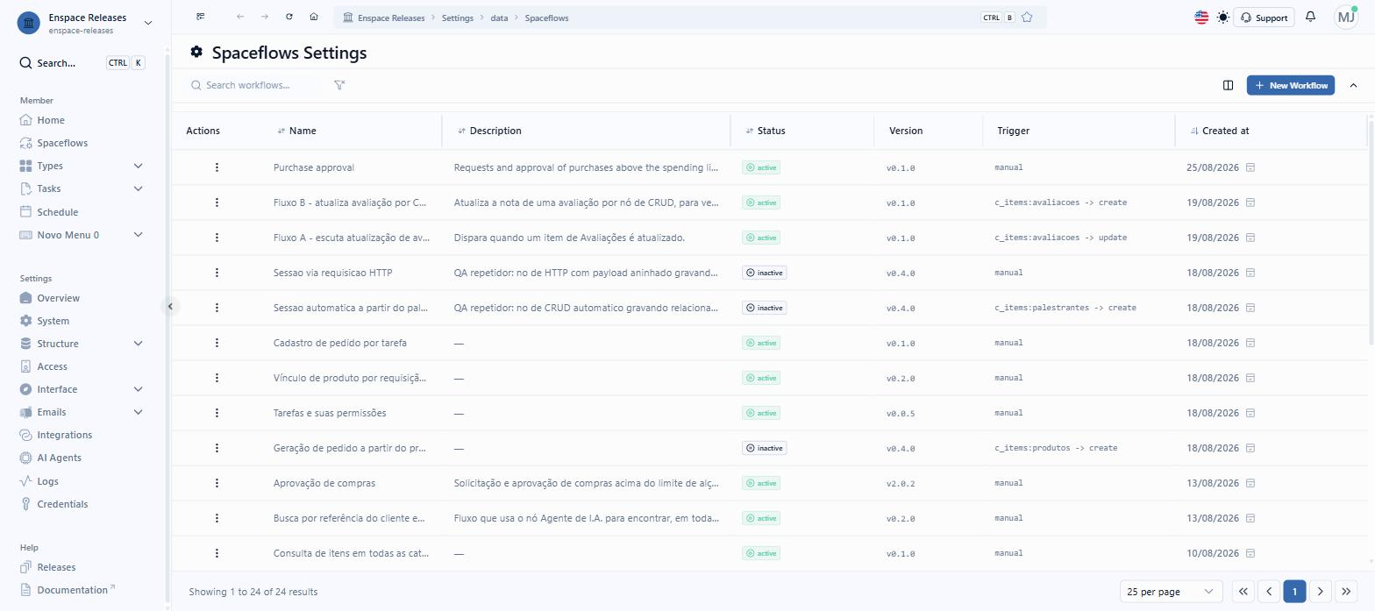Image resolution: width=1375 pixels, height=611 pixels.
Task: Open Fluxo B - atualiza avaliação workflow
Action: point(349,202)
